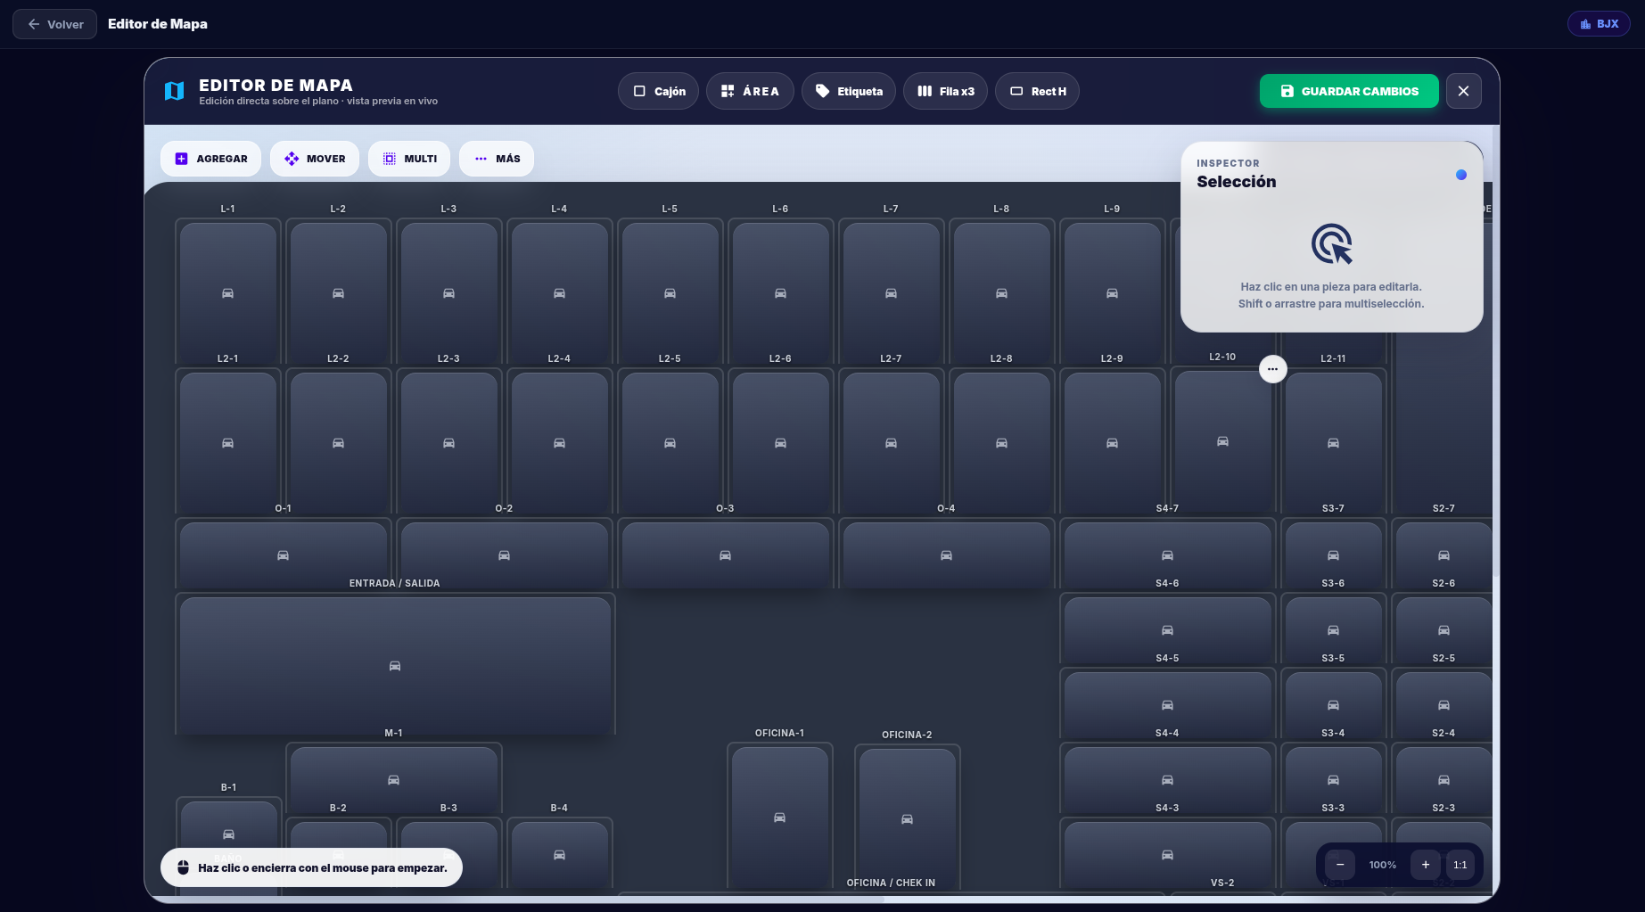Select the Rect H tool

[x=1037, y=91]
